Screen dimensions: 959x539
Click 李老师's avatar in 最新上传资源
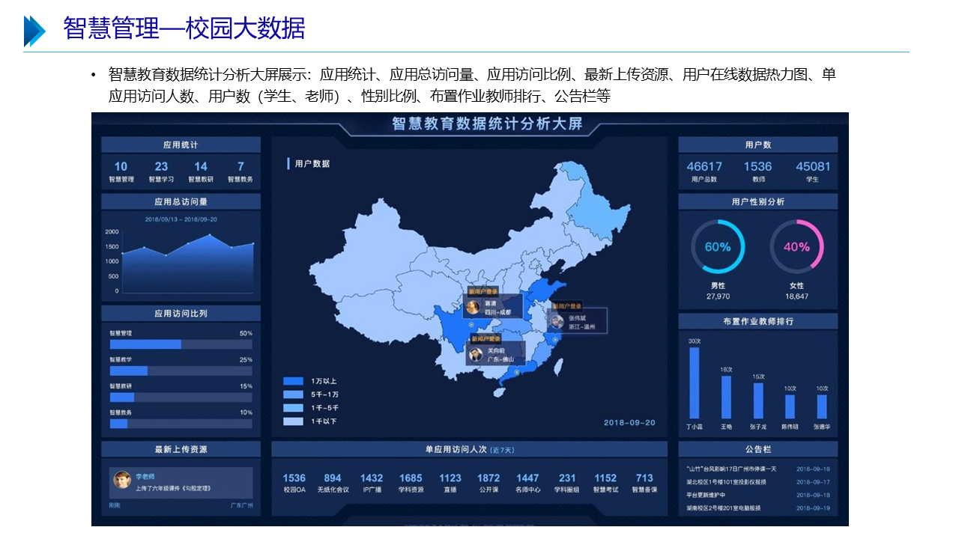point(122,480)
